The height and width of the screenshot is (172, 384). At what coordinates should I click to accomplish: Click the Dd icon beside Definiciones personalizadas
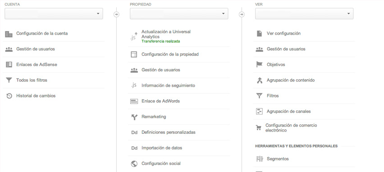tap(134, 133)
